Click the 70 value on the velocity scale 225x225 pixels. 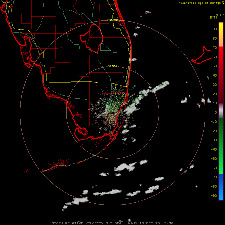(215, 48)
